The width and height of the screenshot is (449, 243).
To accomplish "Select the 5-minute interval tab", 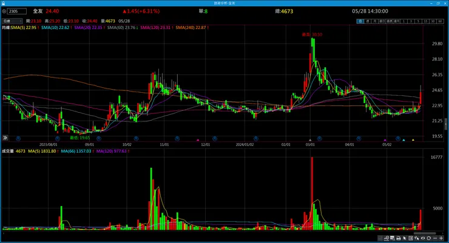I will coord(418,21).
